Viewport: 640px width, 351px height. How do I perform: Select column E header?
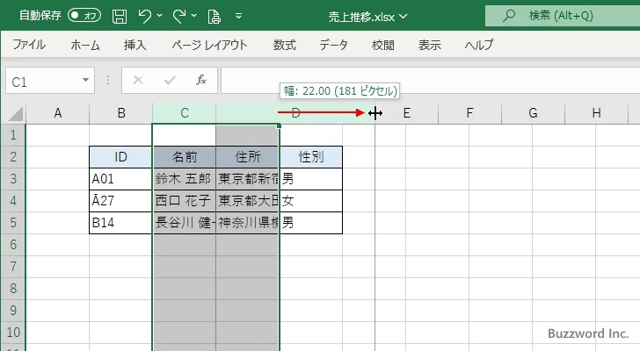tap(406, 113)
